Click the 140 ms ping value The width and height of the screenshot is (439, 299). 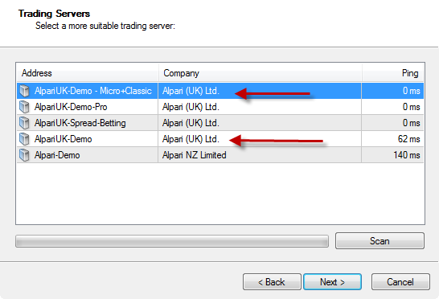tap(407, 155)
